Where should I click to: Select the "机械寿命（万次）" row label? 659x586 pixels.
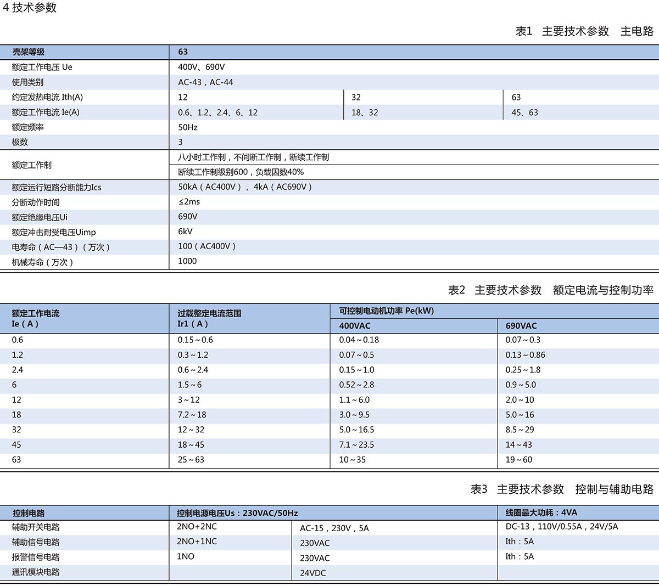[x=43, y=262]
